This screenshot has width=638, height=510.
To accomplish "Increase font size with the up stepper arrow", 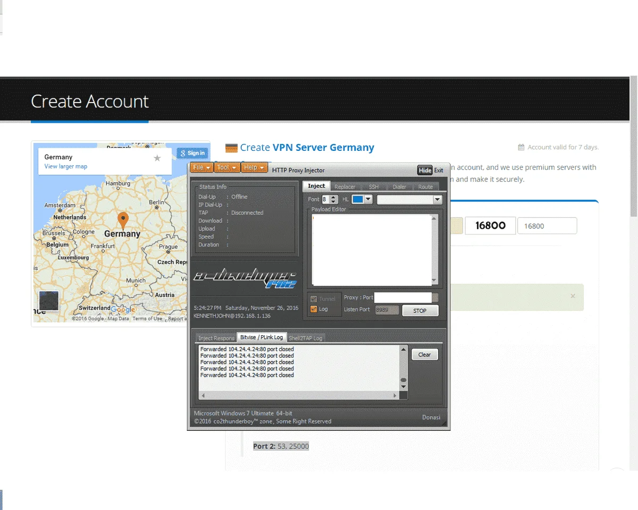I will 334,197.
